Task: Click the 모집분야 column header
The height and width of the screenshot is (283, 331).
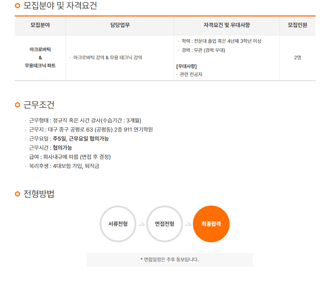Action: [40, 25]
